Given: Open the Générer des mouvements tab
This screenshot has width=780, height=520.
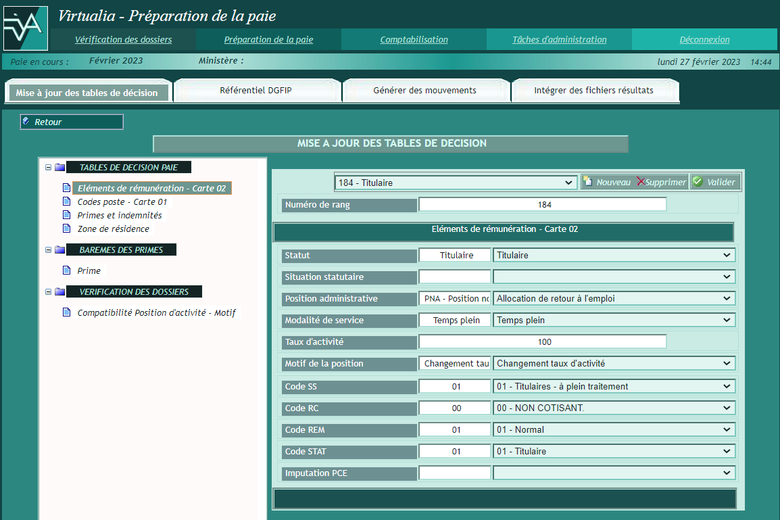Looking at the screenshot, I should (x=424, y=90).
